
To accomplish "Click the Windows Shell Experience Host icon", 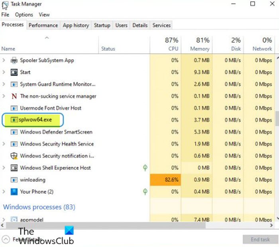I will [x=14, y=168].
